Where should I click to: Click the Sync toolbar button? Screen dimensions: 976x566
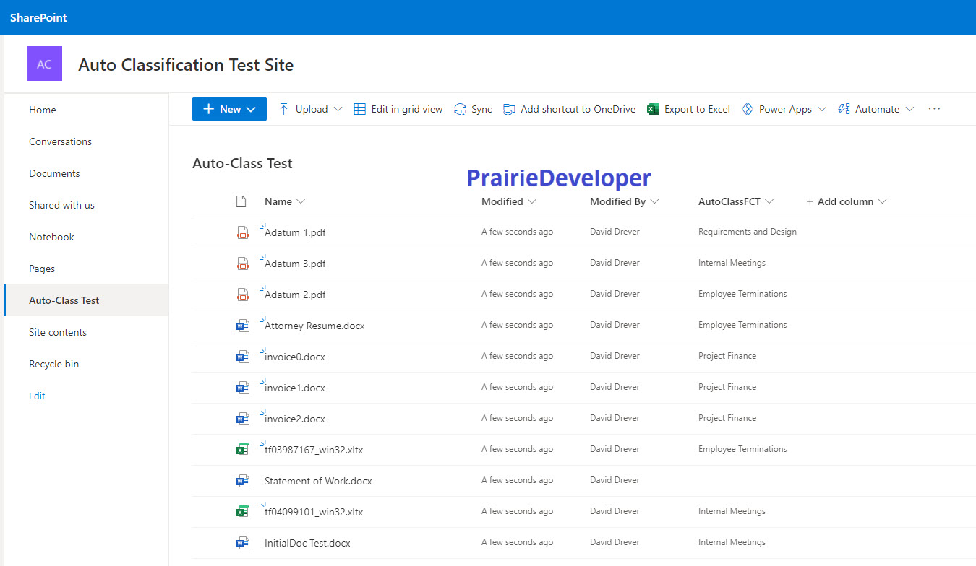[473, 109]
